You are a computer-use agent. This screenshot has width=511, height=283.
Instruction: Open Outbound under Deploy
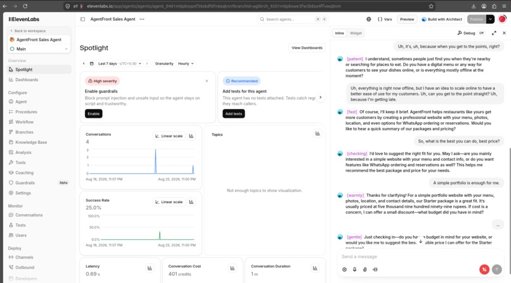[39, 267]
